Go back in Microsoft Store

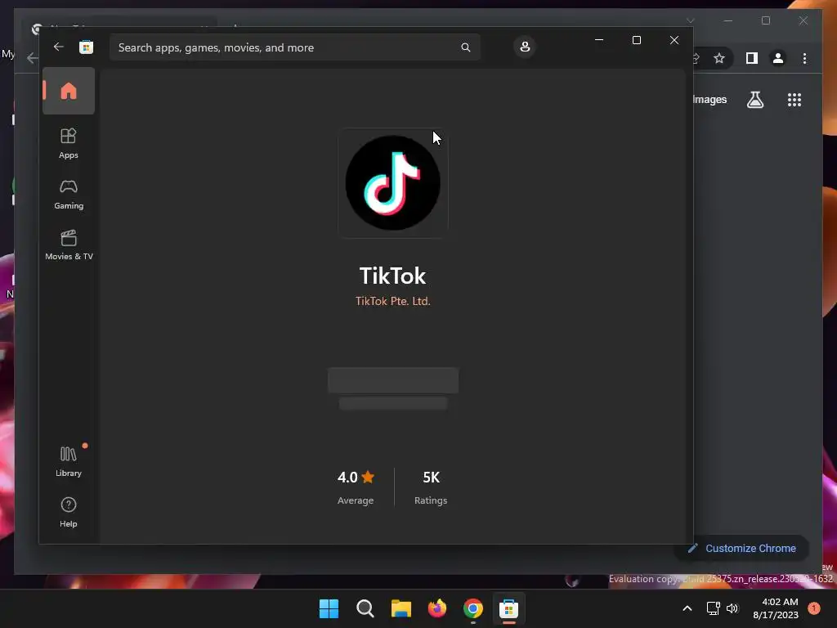[x=59, y=47]
